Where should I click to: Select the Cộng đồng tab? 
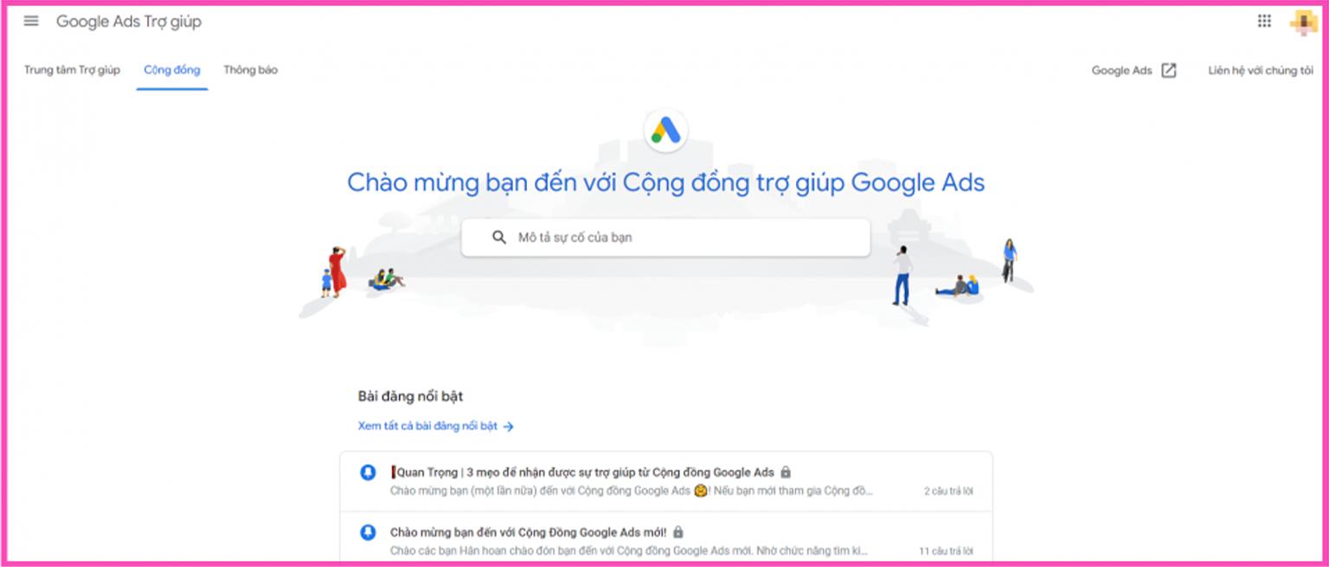point(172,70)
